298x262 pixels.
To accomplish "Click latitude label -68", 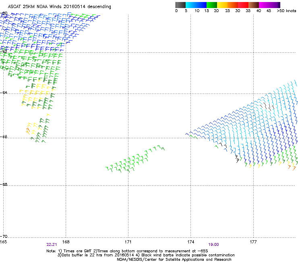I will 4,184.
